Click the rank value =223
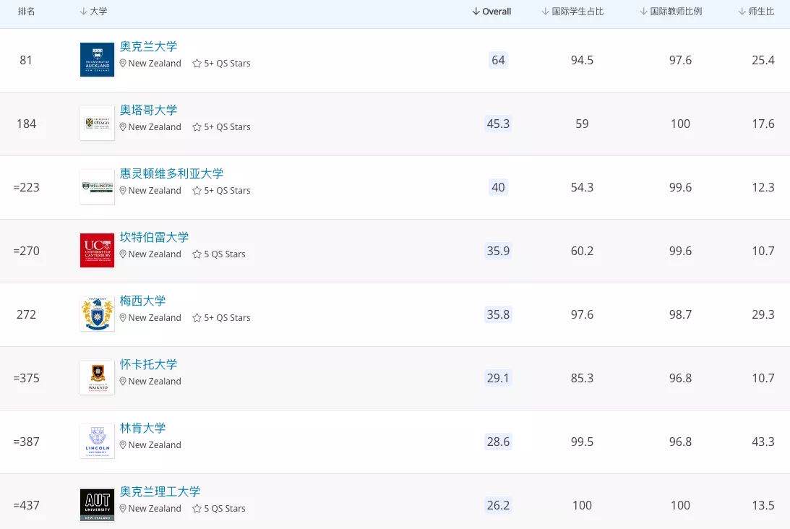790x529 pixels. click(x=26, y=187)
